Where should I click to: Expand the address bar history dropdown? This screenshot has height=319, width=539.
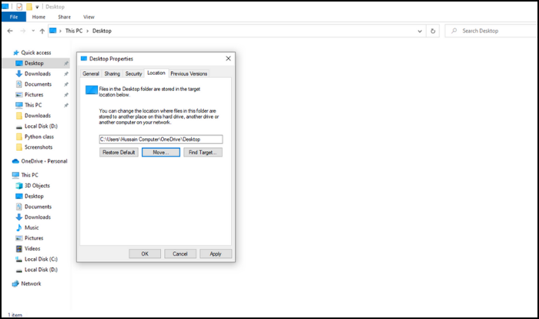(x=419, y=31)
